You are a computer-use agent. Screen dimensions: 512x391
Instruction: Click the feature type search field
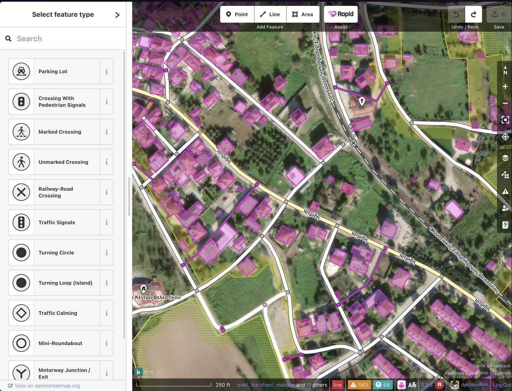click(66, 39)
